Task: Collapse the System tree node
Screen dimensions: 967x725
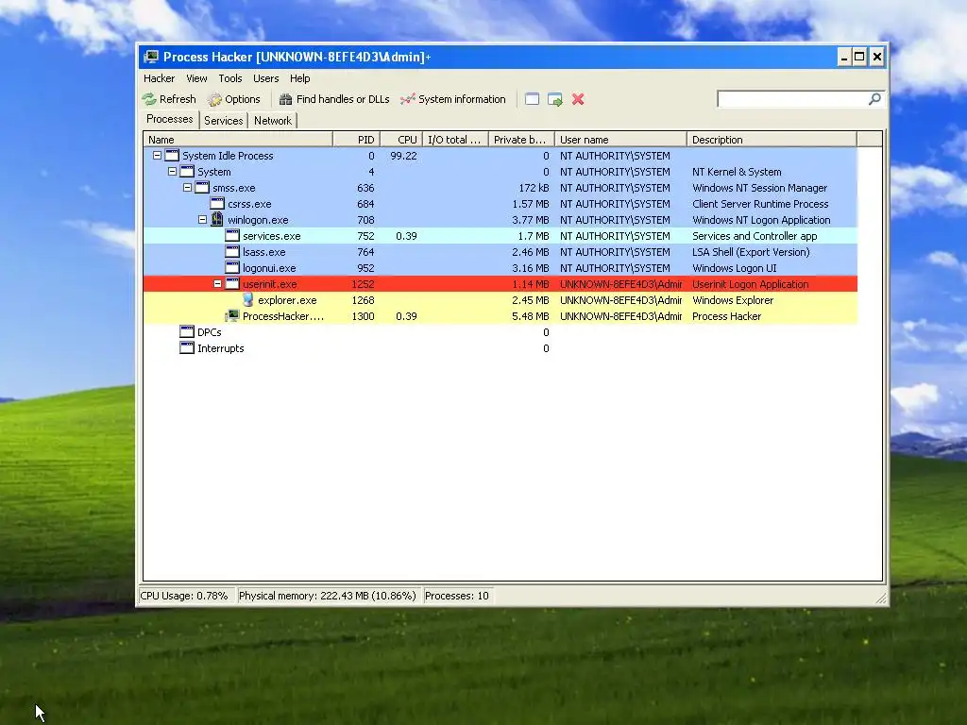Action: tap(172, 172)
